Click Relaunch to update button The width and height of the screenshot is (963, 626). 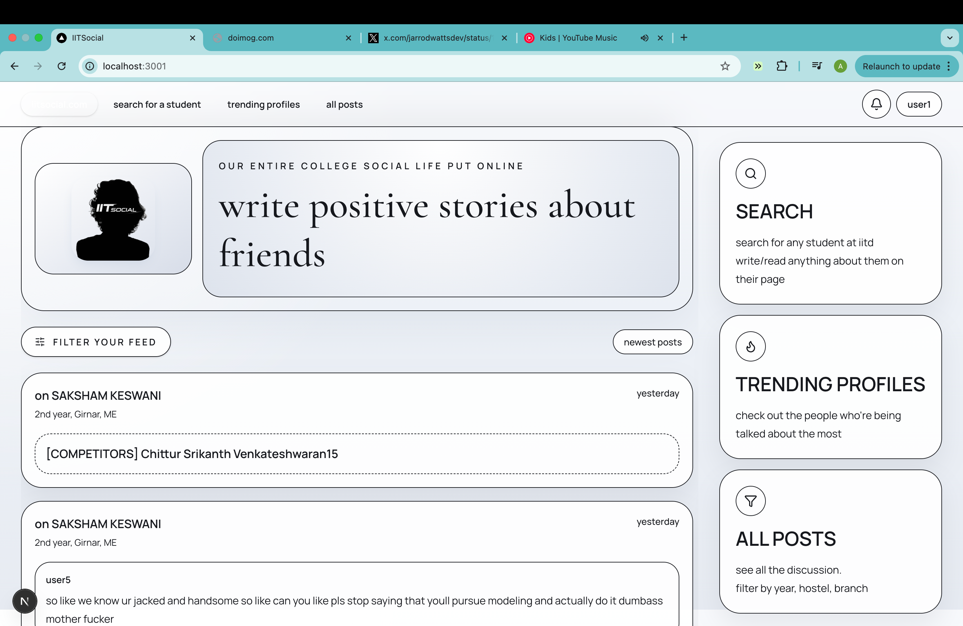tap(901, 66)
